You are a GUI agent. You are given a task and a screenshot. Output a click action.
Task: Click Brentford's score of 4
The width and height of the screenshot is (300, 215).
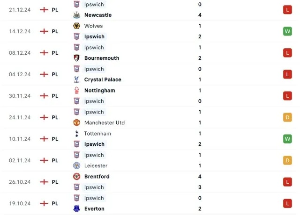click(200, 177)
